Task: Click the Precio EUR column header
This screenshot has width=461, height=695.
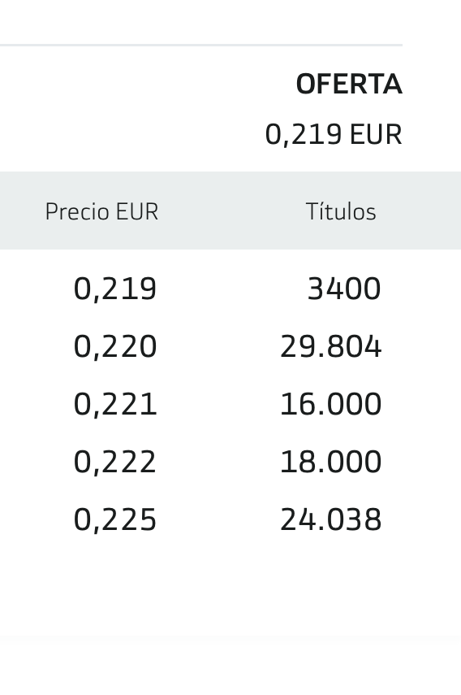Action: point(101,211)
